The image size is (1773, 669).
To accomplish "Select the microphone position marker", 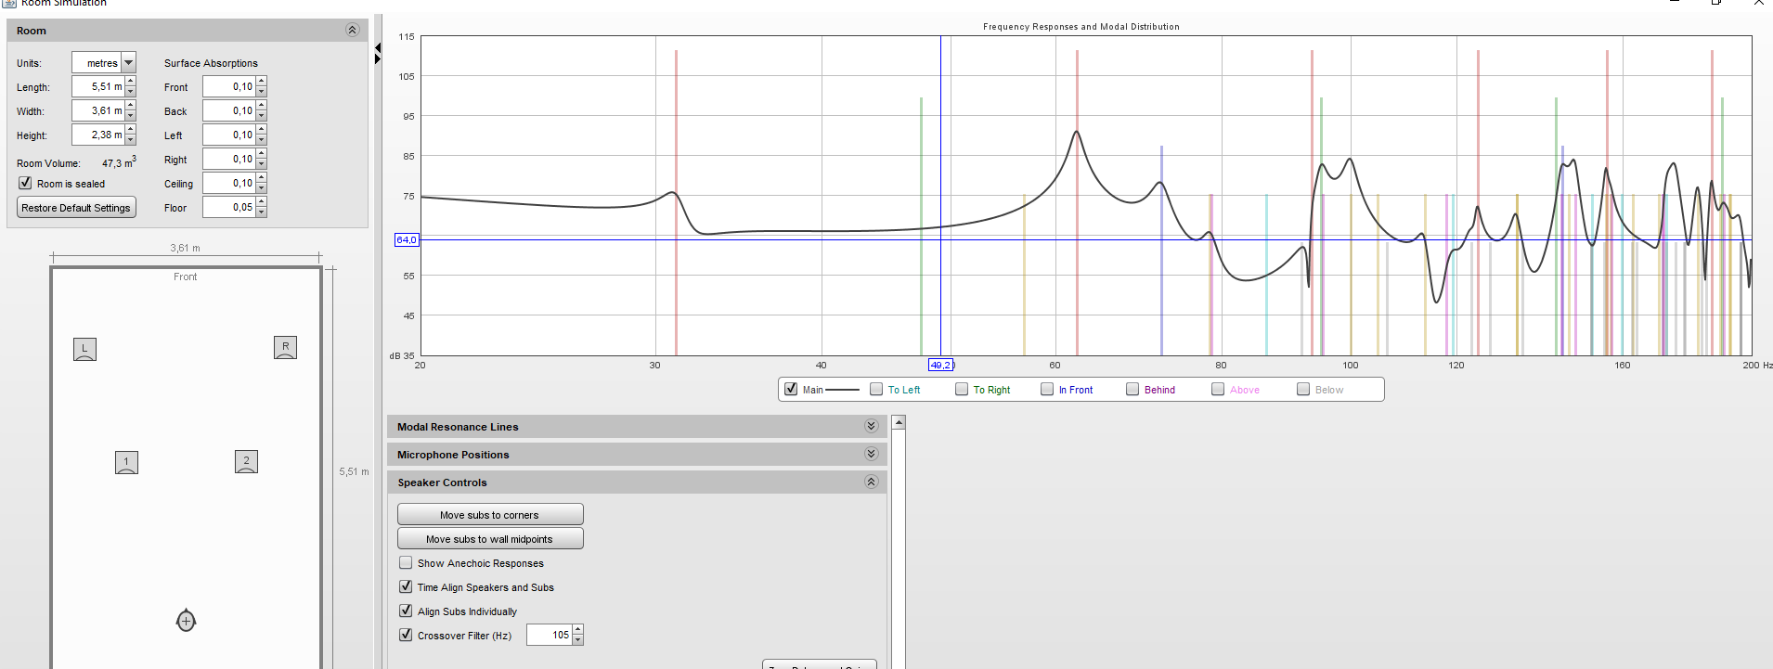I will click(186, 621).
